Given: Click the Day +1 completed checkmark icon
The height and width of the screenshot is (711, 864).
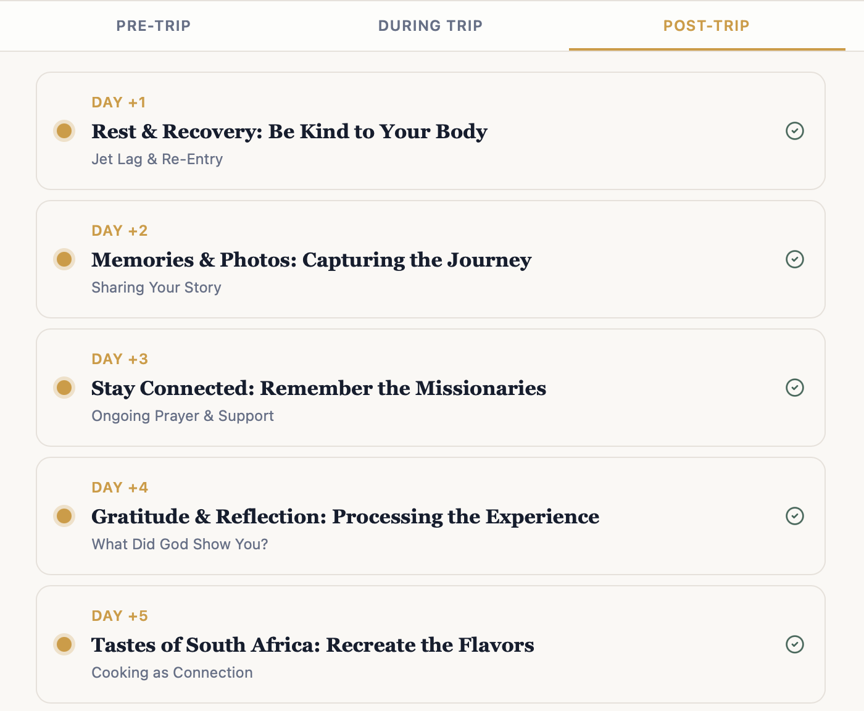Looking at the screenshot, I should click(x=795, y=131).
